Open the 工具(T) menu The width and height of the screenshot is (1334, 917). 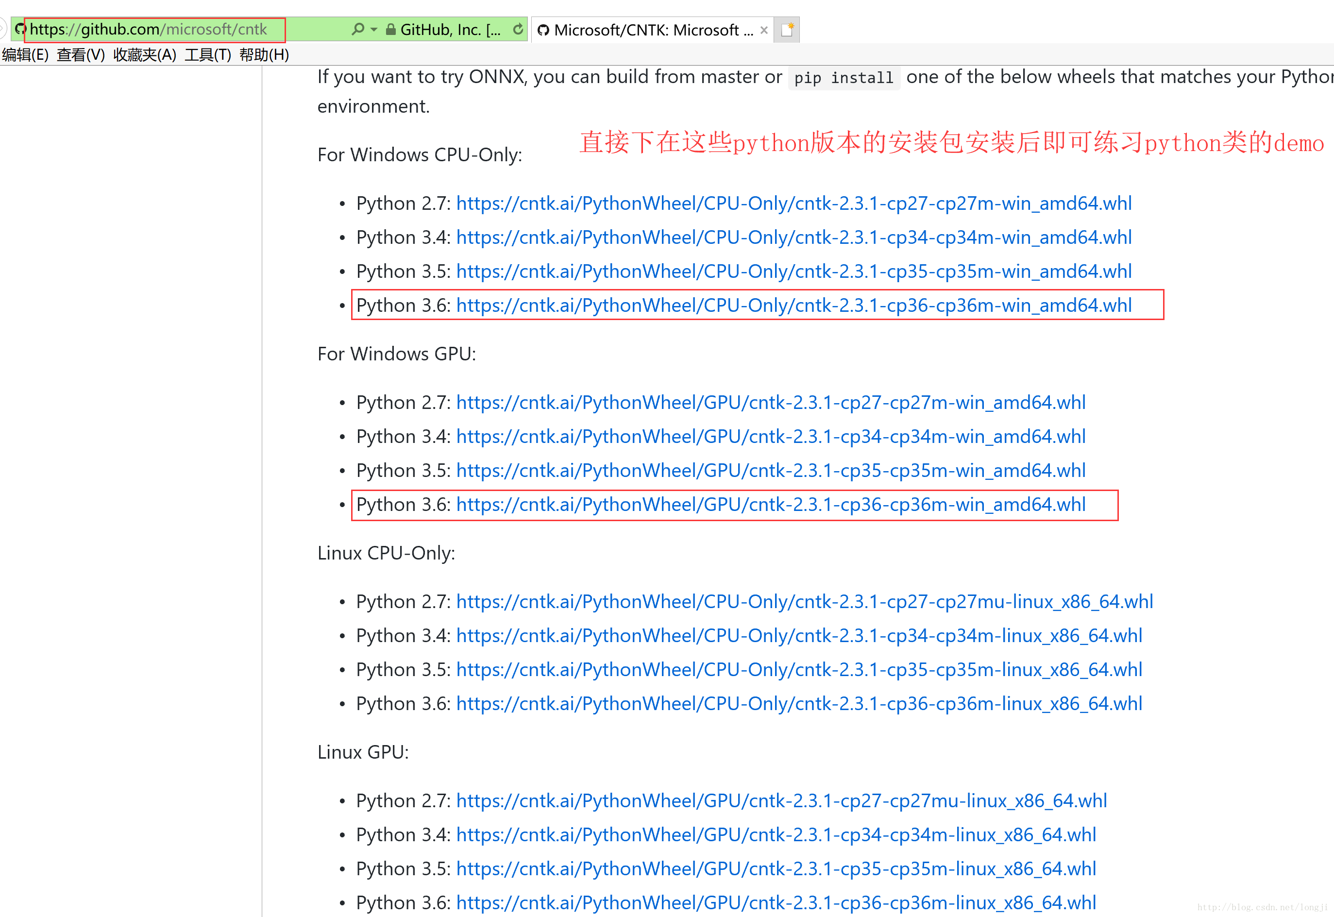coord(208,55)
